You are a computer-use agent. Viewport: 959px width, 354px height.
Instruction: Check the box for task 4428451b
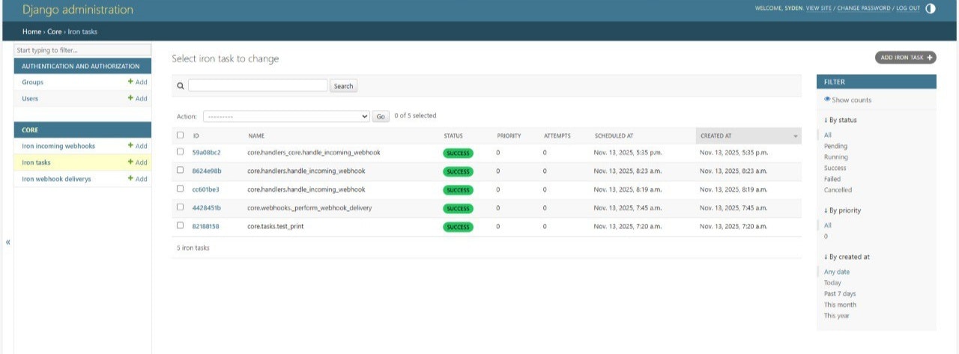pos(180,207)
